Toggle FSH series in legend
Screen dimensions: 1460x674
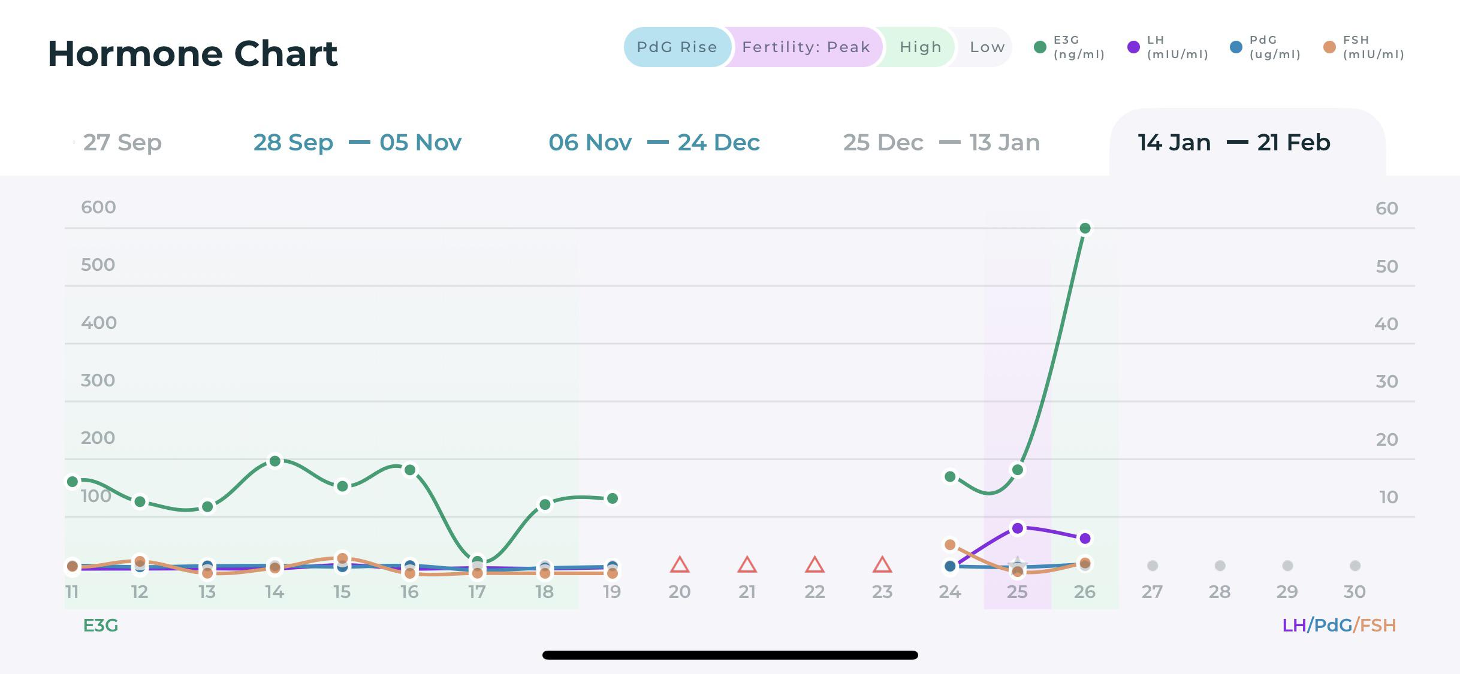pos(1363,47)
